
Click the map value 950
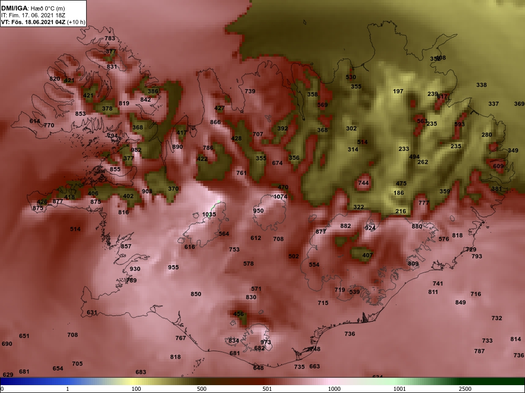tap(258, 211)
